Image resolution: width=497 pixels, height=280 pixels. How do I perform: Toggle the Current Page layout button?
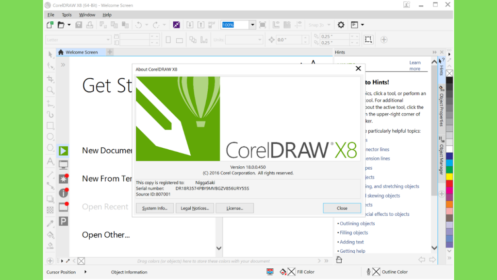tap(204, 40)
